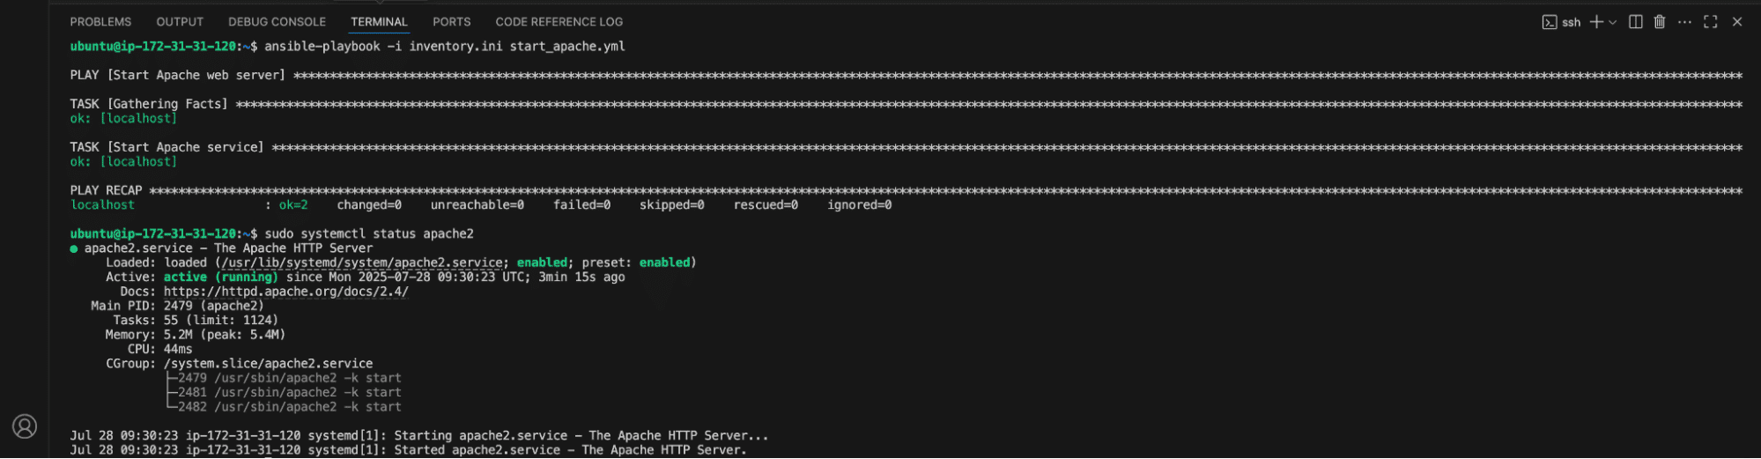Create a new terminal with plus icon
Viewport: 1761px width, 459px height.
pos(1596,22)
